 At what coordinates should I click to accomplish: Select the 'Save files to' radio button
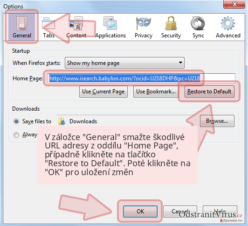pos(16,121)
